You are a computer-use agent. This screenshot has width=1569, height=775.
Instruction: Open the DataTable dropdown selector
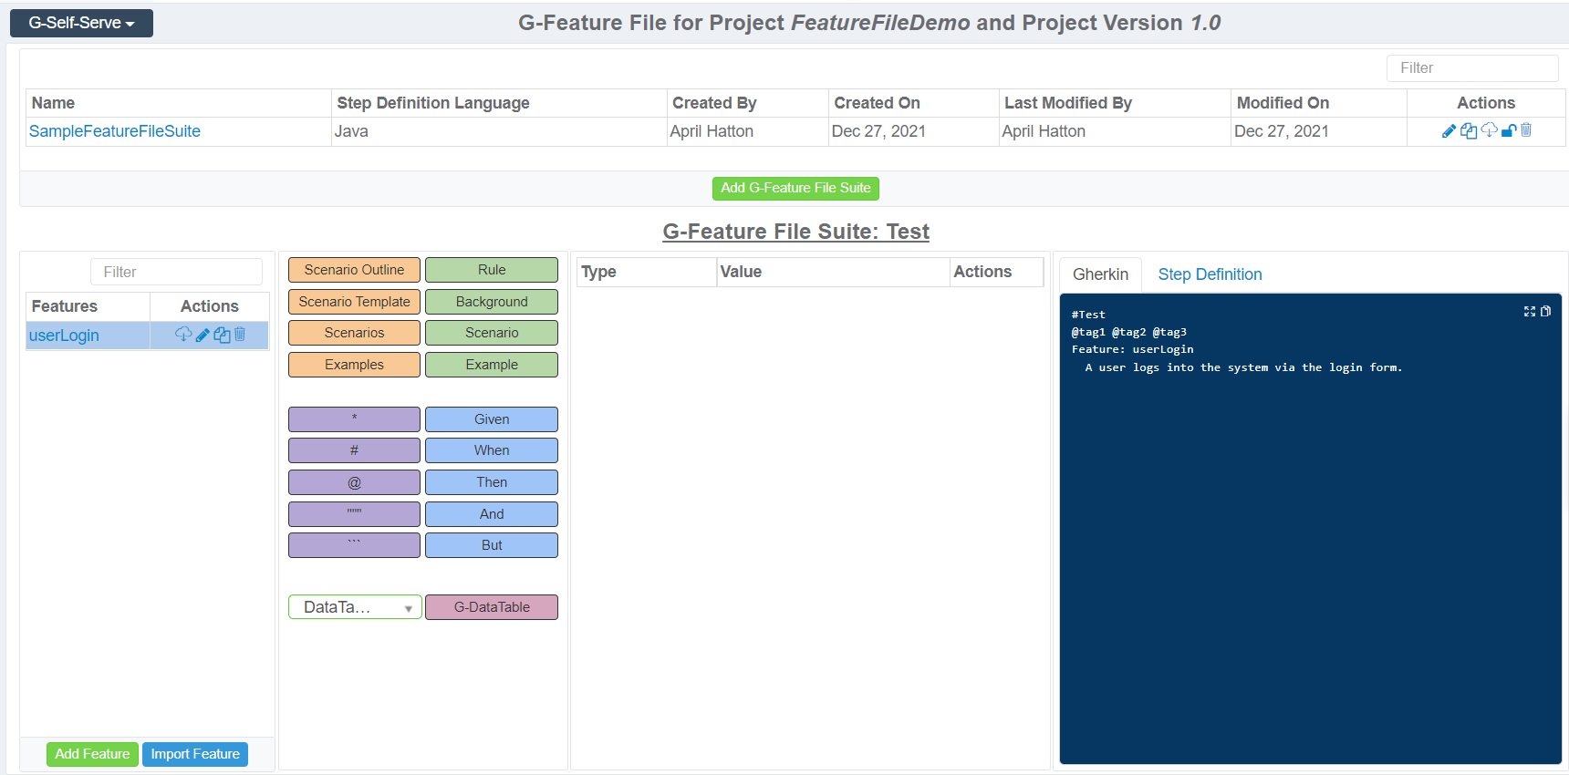tap(355, 607)
